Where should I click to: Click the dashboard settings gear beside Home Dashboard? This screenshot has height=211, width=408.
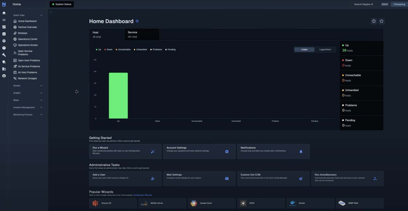coord(137,21)
